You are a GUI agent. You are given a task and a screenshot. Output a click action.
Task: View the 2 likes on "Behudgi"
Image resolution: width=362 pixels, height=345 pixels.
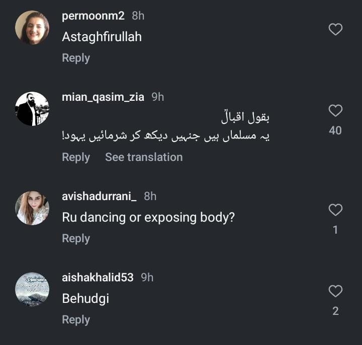(335, 311)
